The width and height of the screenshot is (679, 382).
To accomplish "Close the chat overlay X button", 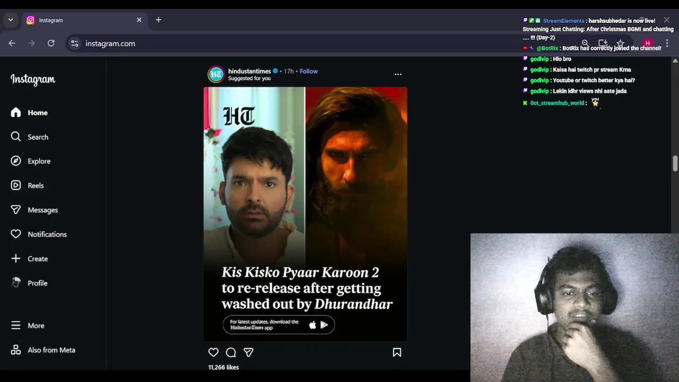I will pos(666,20).
